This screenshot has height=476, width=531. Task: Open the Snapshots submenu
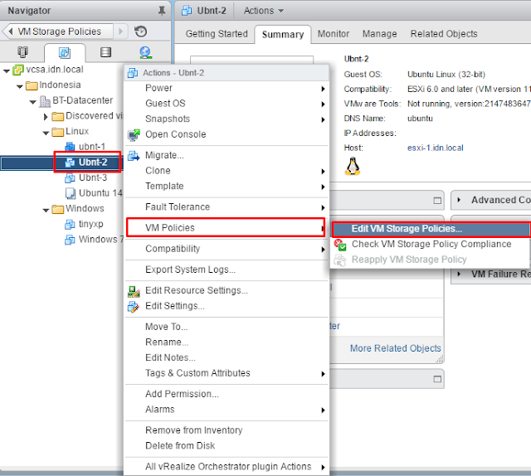(x=227, y=119)
